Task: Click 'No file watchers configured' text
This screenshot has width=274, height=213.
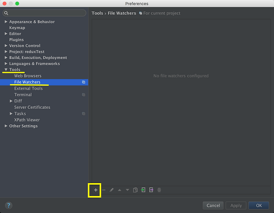Action: point(181,76)
